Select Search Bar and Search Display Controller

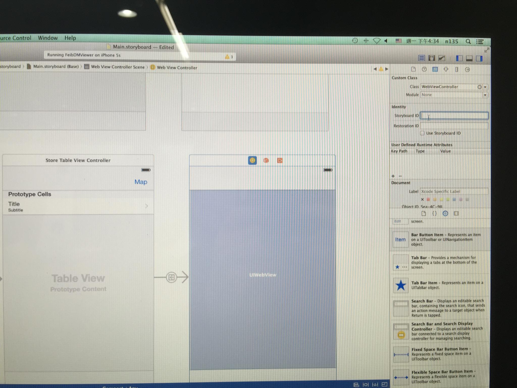440,331
